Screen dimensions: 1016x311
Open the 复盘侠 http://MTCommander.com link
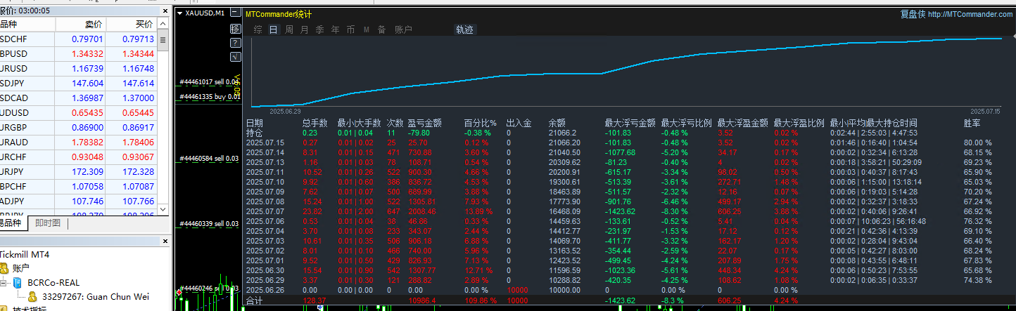pos(957,14)
